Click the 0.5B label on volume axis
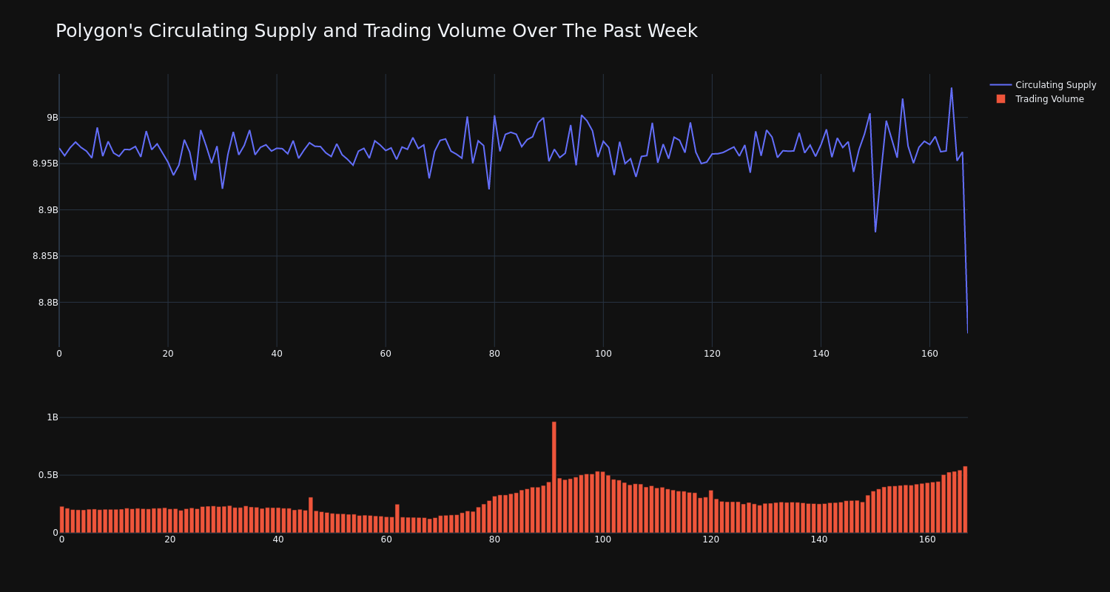Viewport: 1110px width, 592px height. point(48,475)
